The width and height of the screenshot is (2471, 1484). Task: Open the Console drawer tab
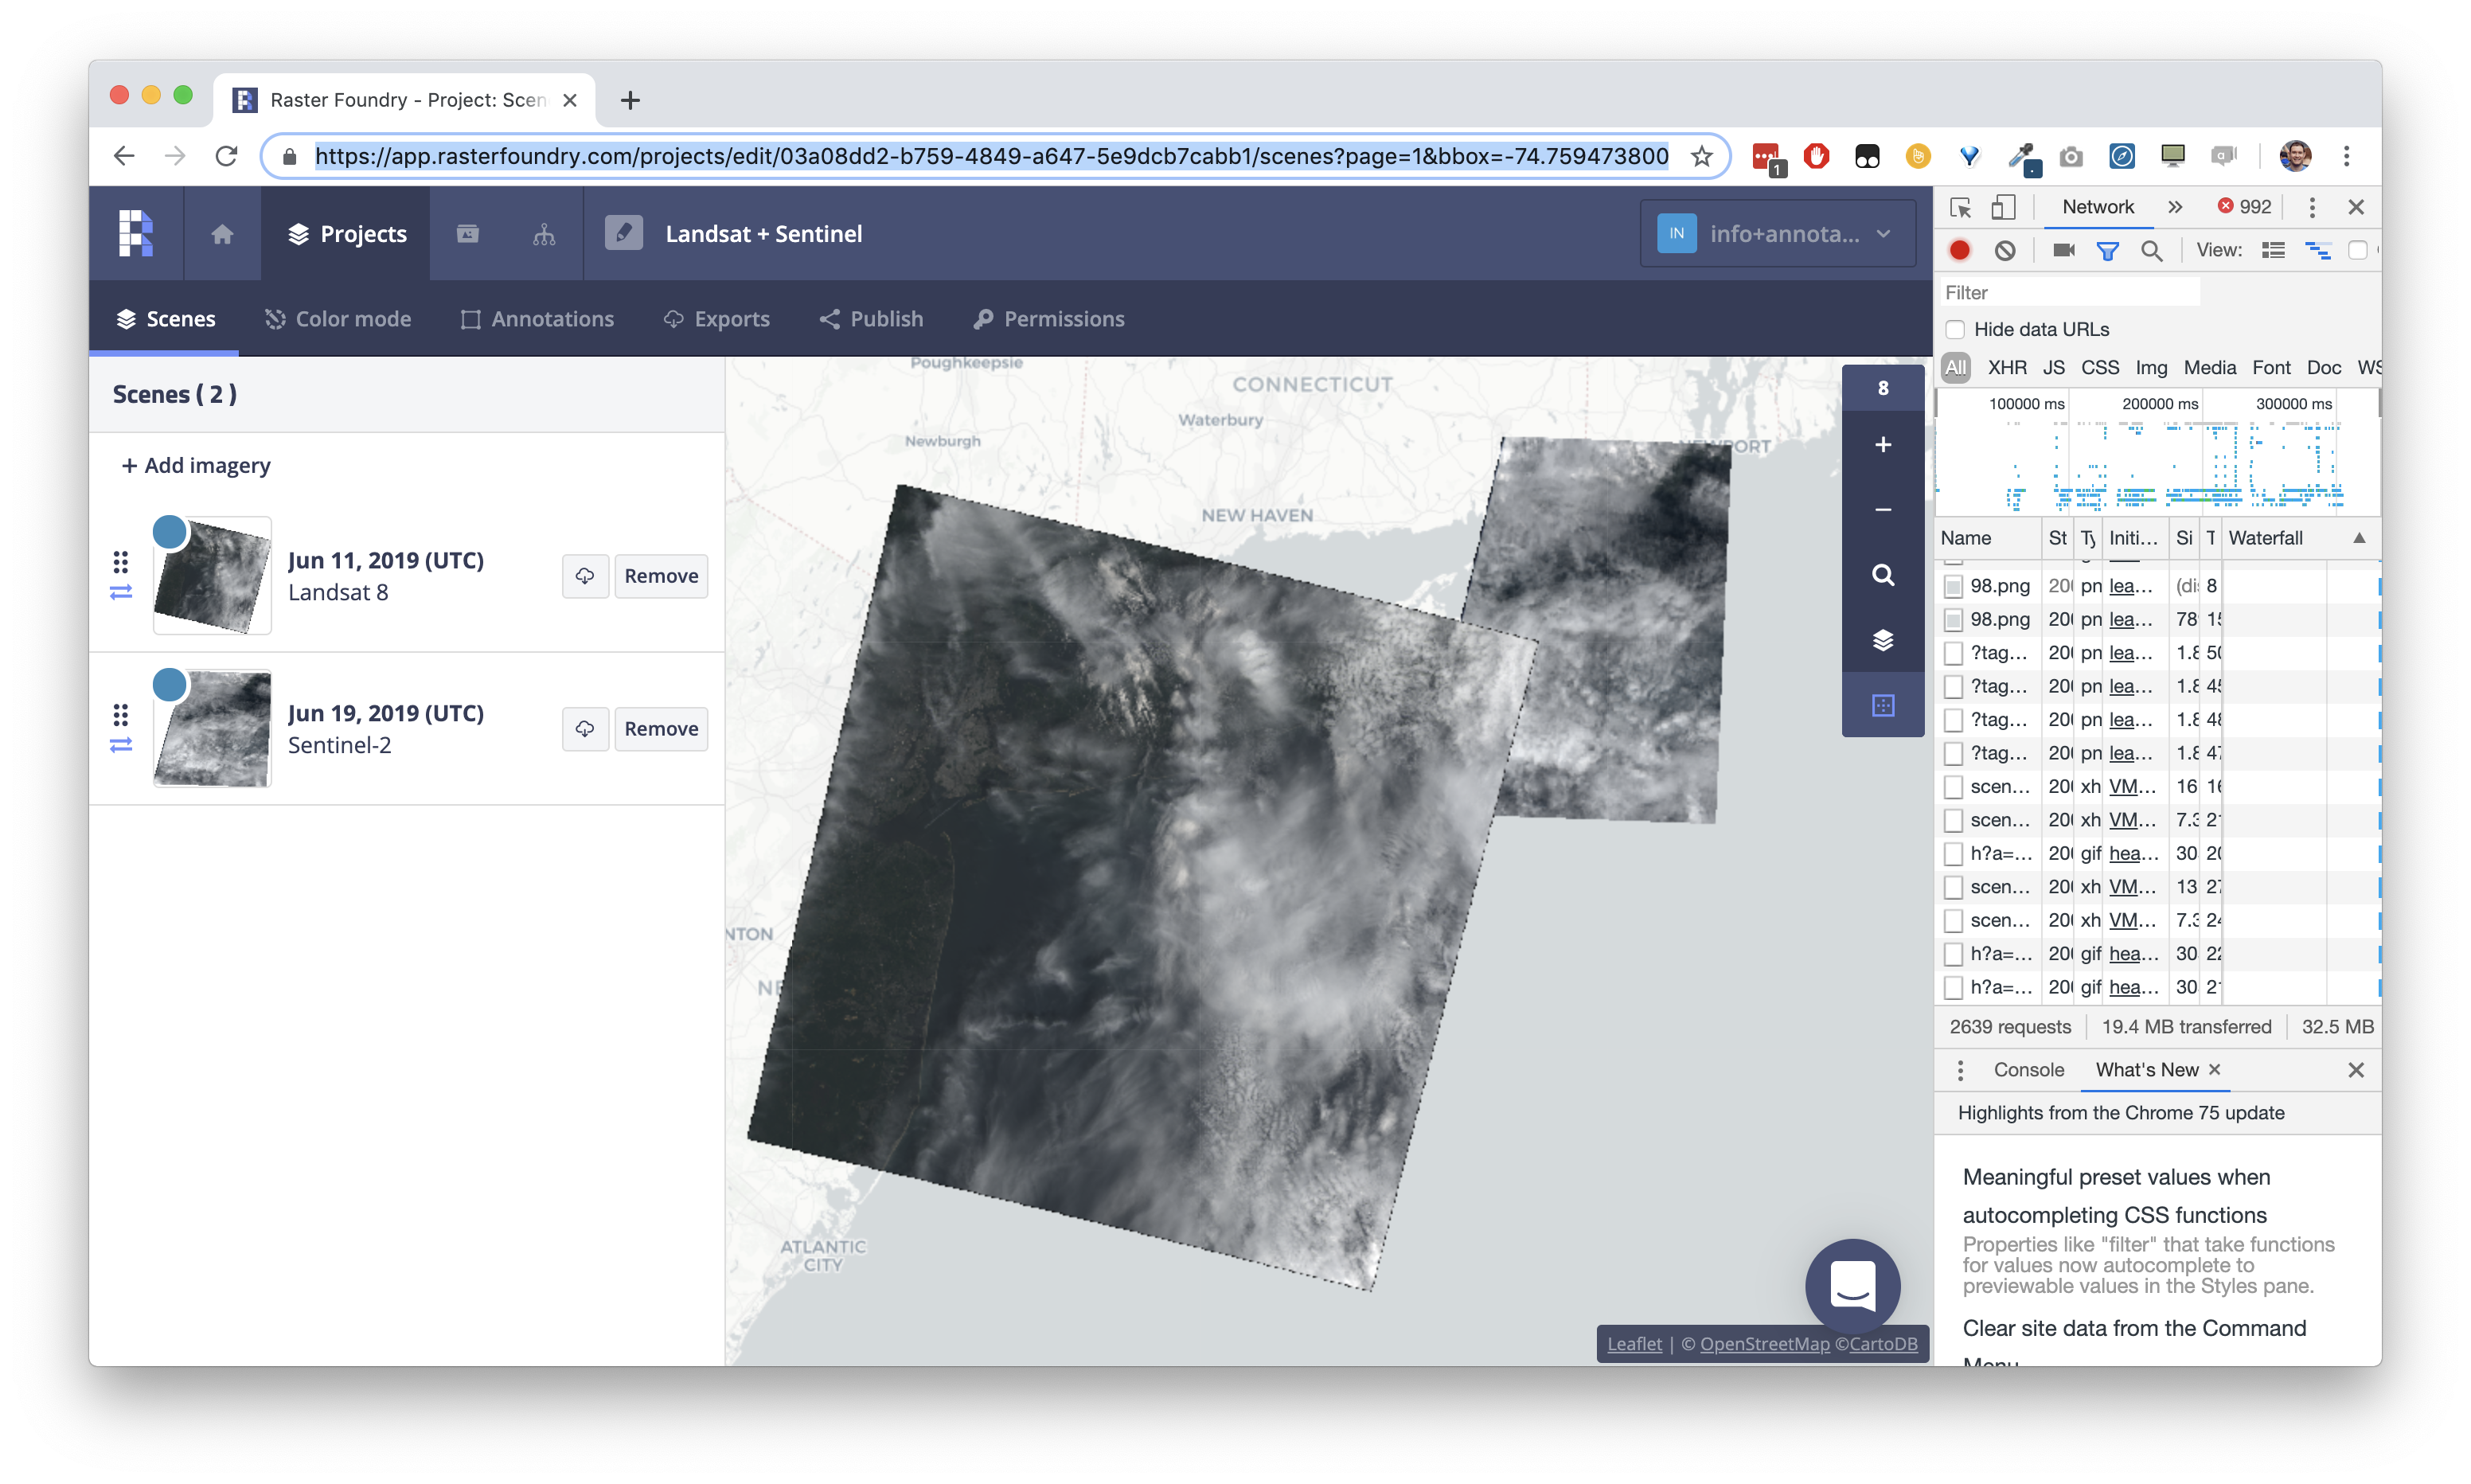click(x=2028, y=1070)
